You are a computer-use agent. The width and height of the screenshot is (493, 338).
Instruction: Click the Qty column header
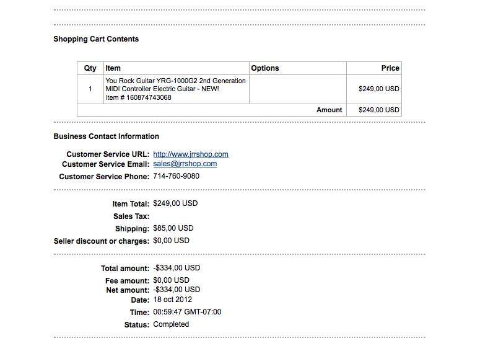tap(90, 68)
